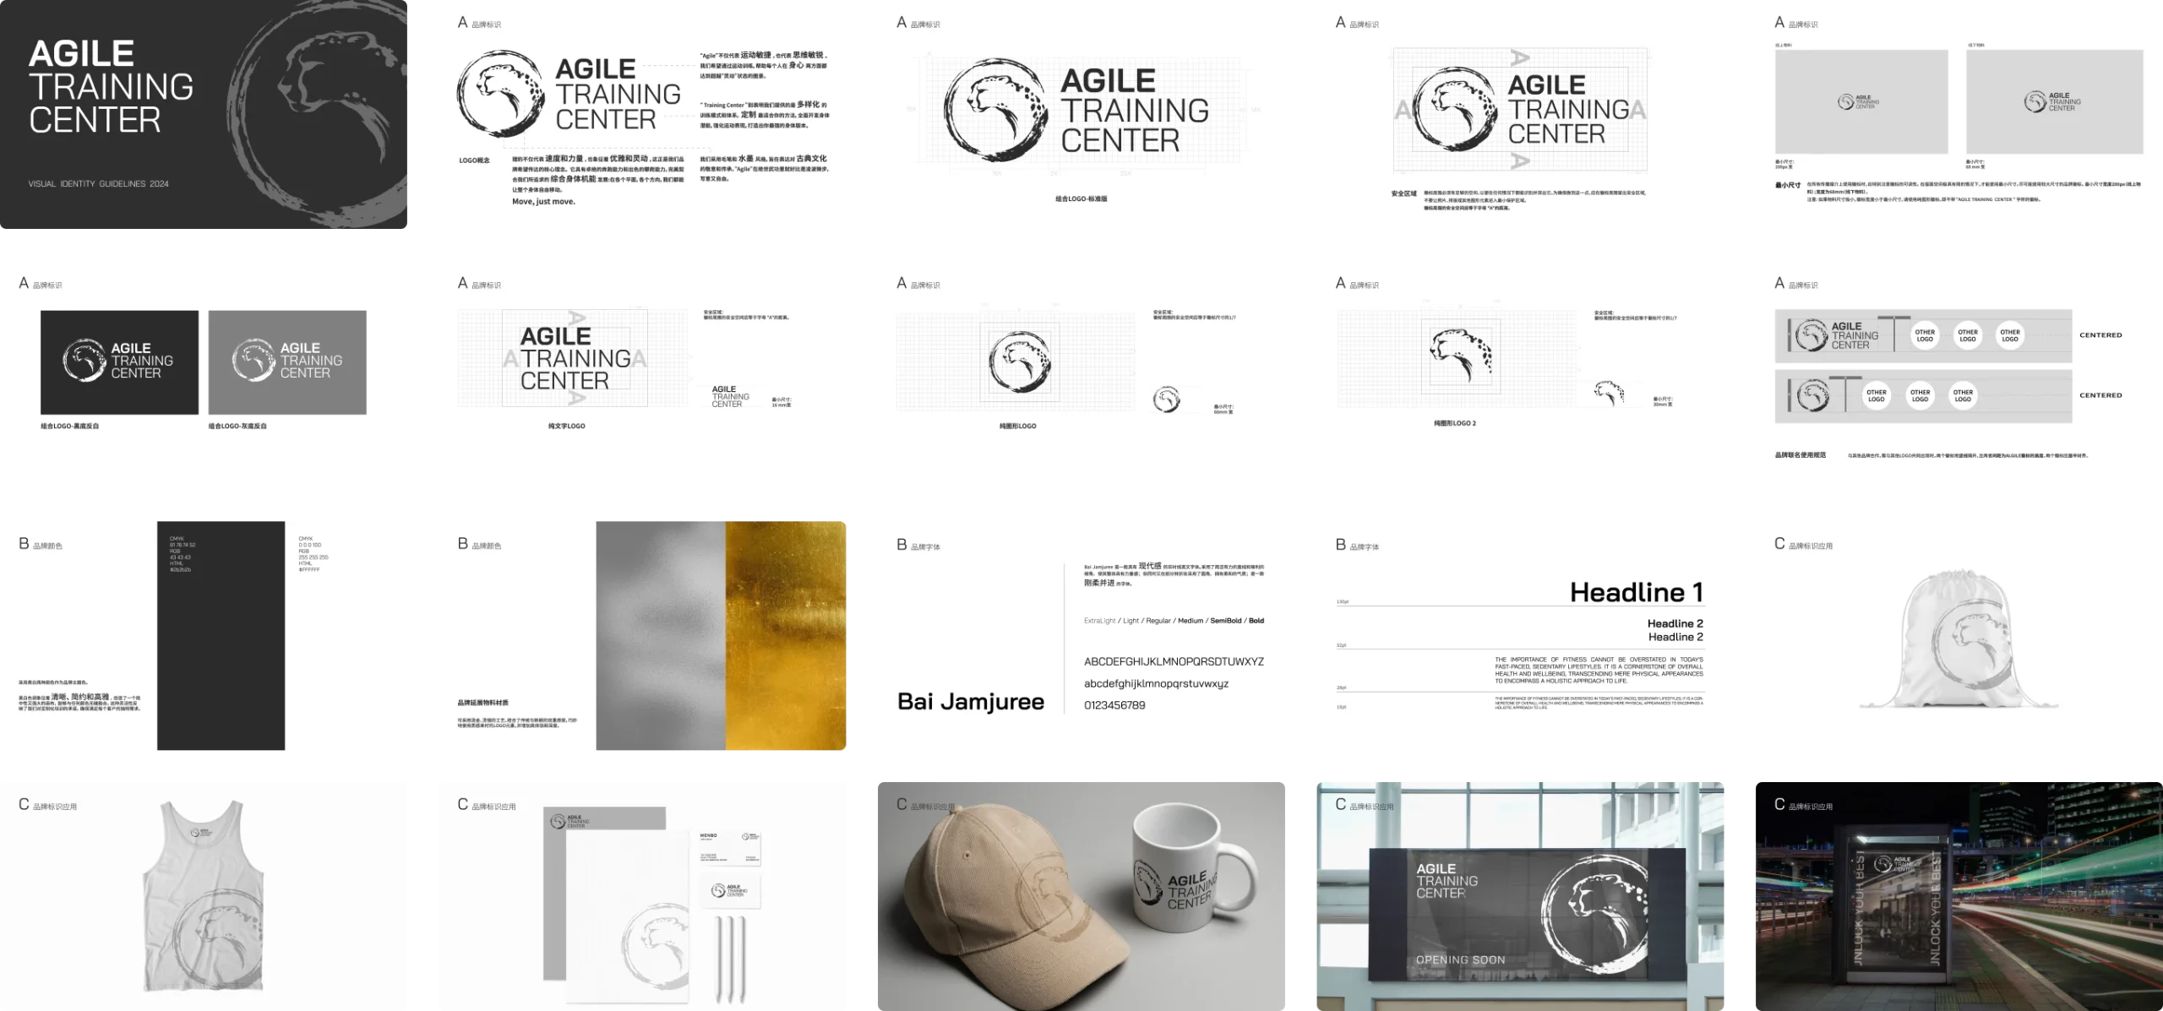Click the last OTHER LOGO circle in the bottom banner
This screenshot has width=2163, height=1011.
[x=1963, y=395]
